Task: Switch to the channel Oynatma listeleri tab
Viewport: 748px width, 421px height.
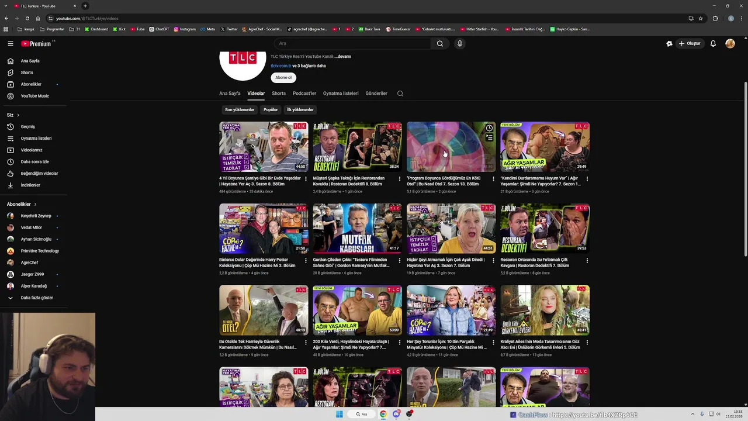Action: click(341, 94)
